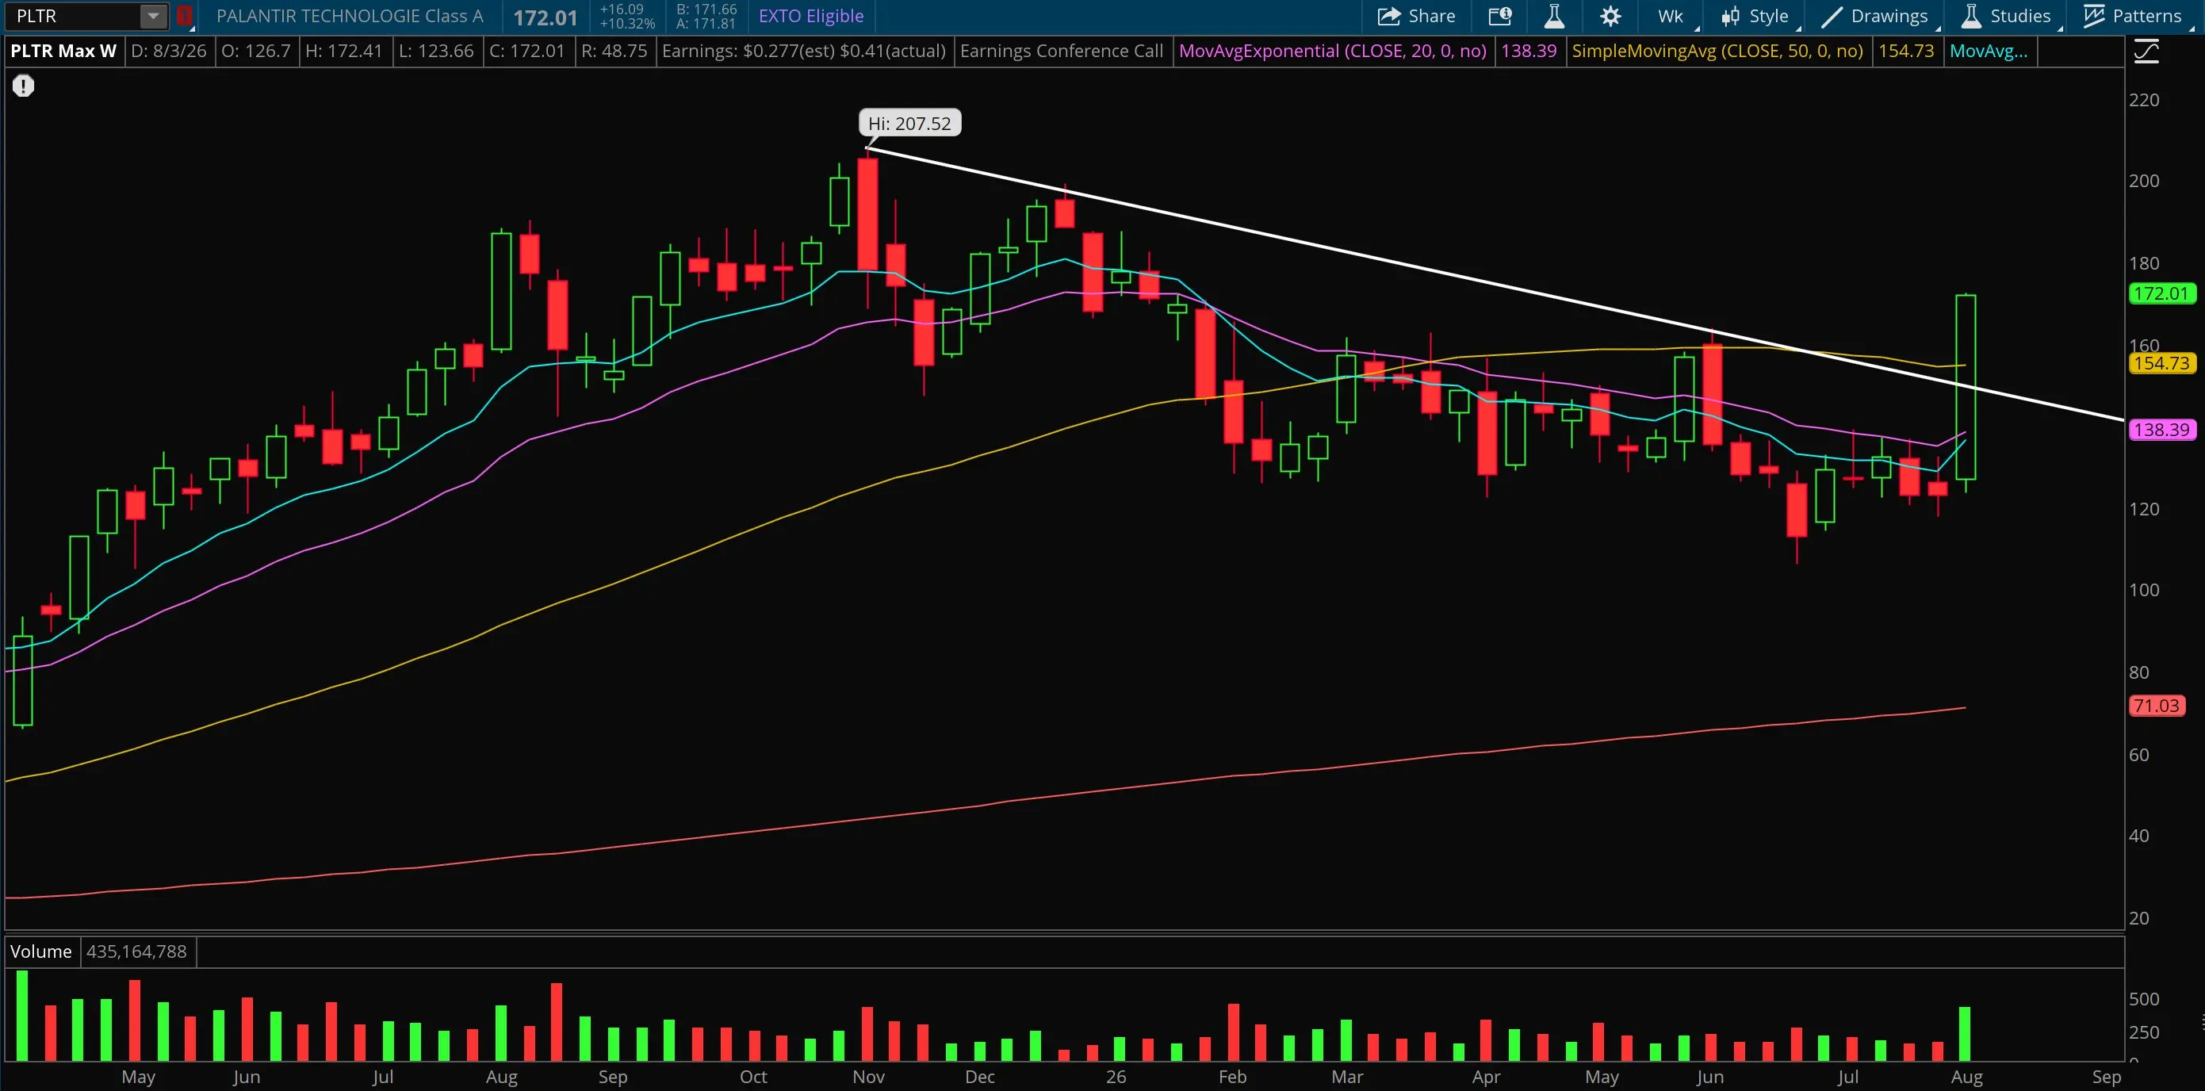
Task: Click the Nov label on time axis
Action: [869, 1077]
